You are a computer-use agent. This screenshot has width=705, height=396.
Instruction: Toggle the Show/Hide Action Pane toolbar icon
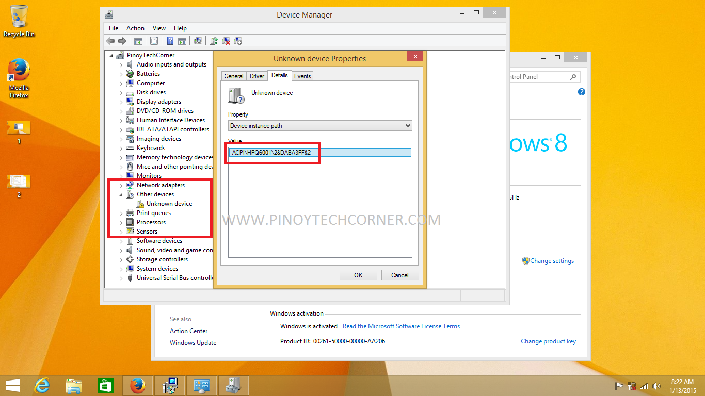[x=182, y=41]
